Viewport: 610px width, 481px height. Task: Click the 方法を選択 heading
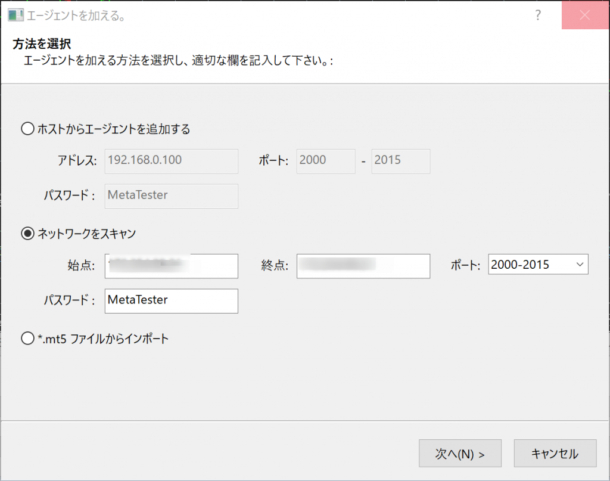[42, 44]
